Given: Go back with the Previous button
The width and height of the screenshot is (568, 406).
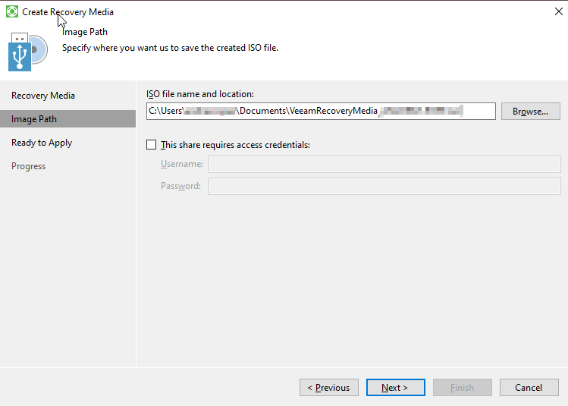Looking at the screenshot, I should (329, 388).
